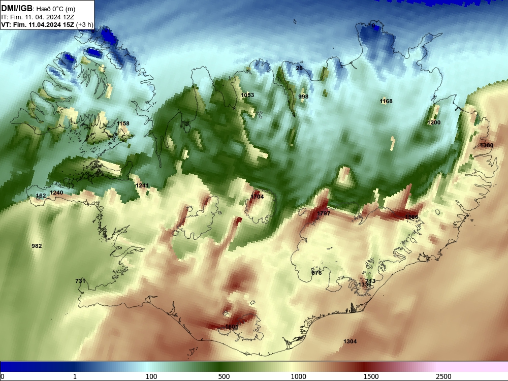Click the 731 height label
The height and width of the screenshot is (381, 508).
point(80,281)
